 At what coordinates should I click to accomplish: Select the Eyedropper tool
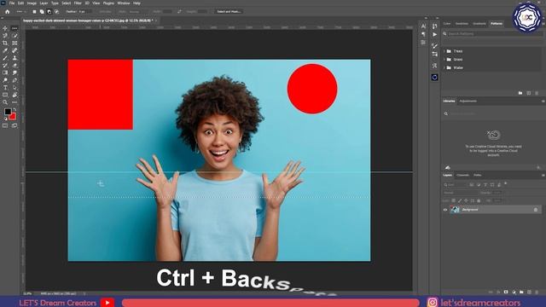pyautogui.click(x=5, y=51)
